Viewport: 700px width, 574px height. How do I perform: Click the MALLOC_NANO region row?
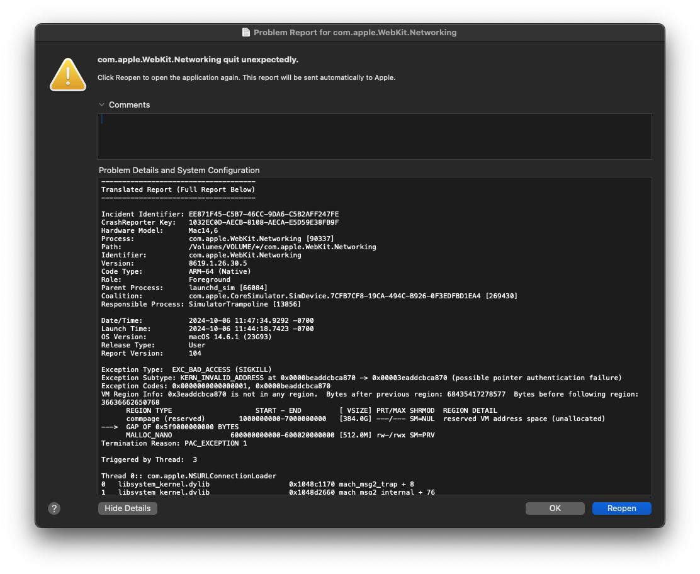coord(280,435)
